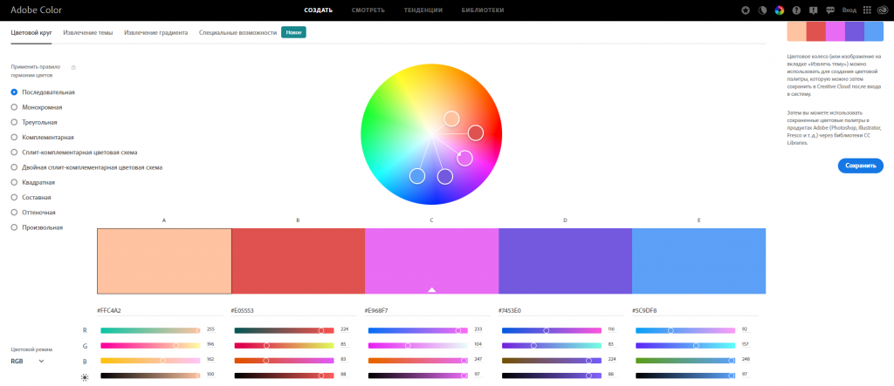Click the B value 248 for color E
The width and height of the screenshot is (894, 386).
pyautogui.click(x=746, y=359)
